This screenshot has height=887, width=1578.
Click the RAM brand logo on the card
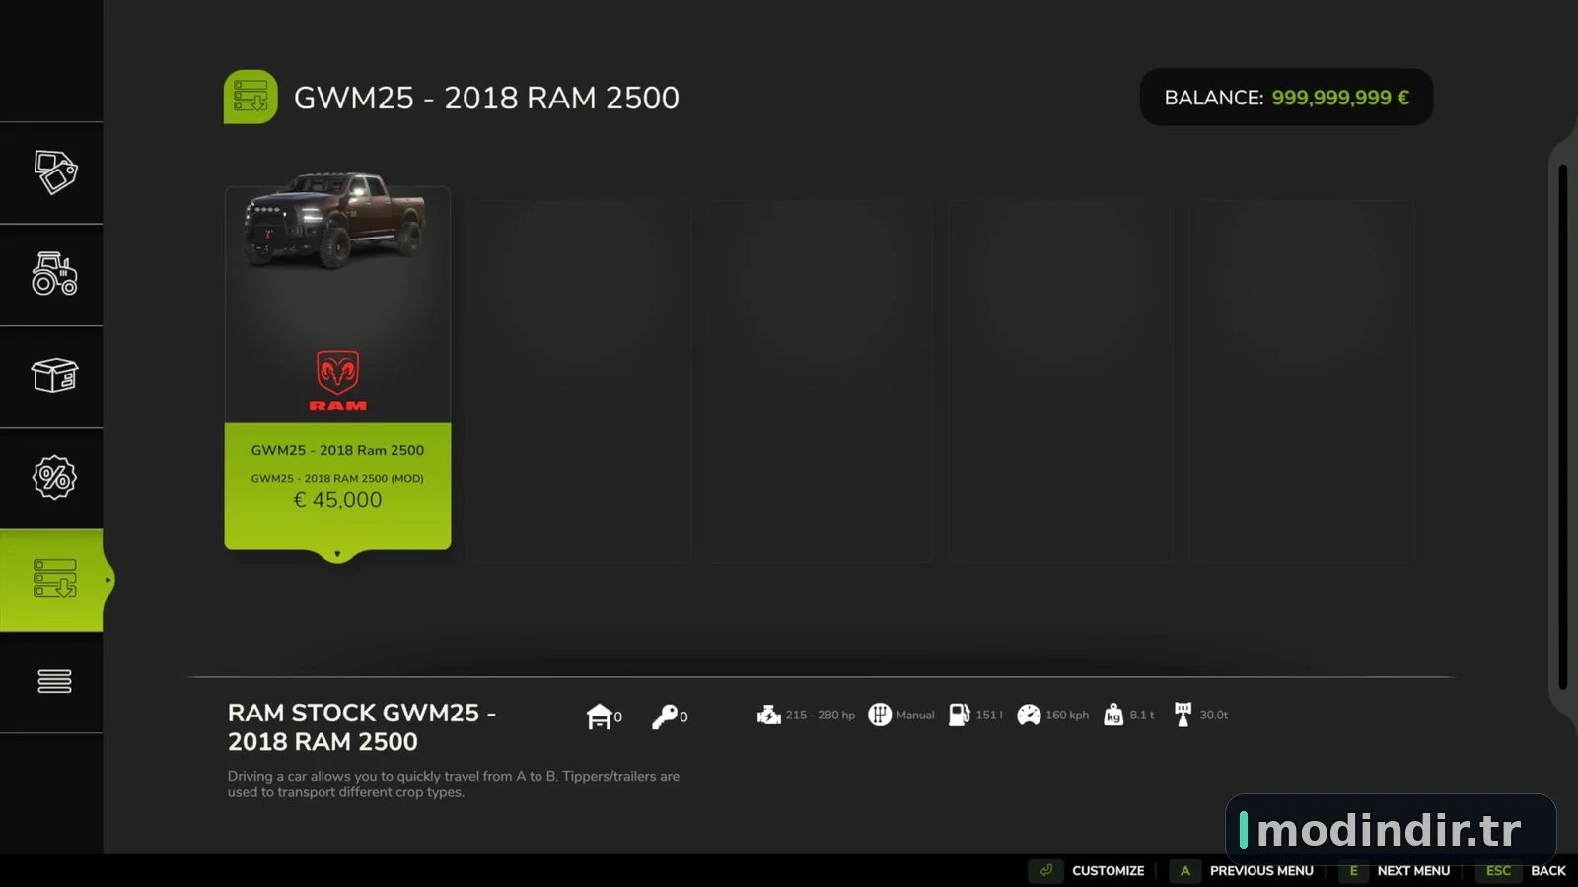[337, 380]
